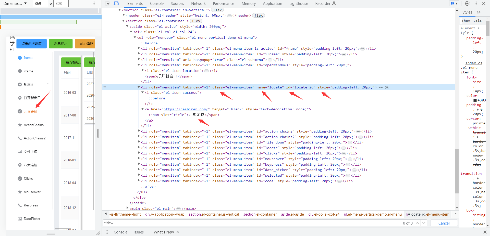
Task: Collapse the ul menubar node
Action: coord(135,37)
